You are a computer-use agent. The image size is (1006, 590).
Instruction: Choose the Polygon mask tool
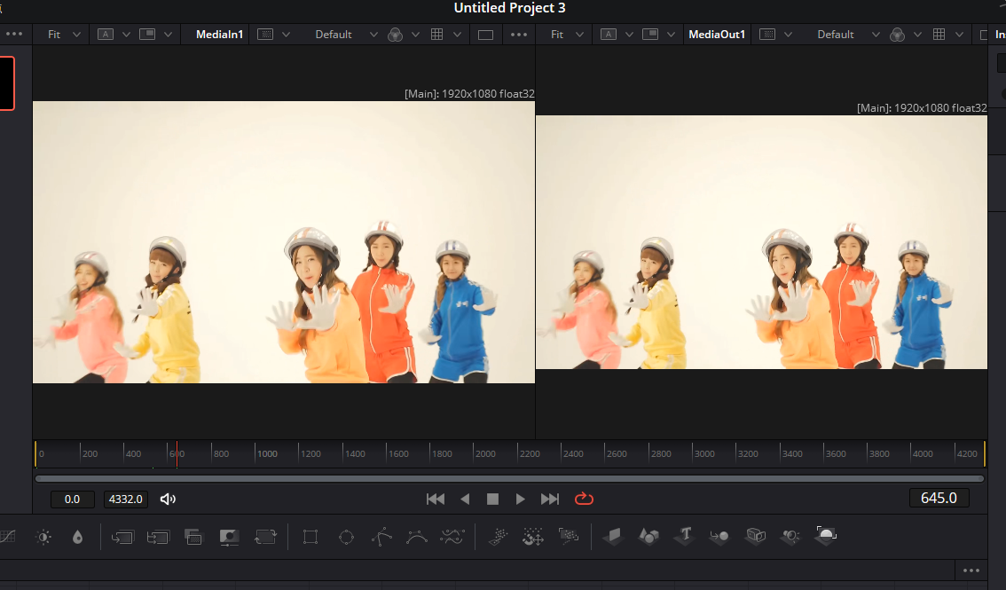click(x=381, y=537)
